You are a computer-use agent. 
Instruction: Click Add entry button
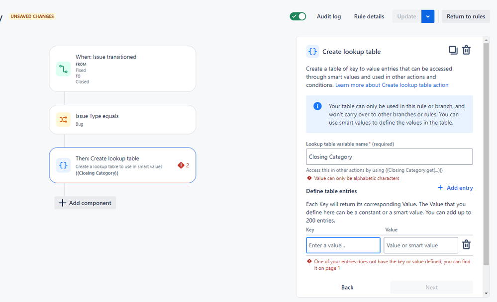click(455, 188)
